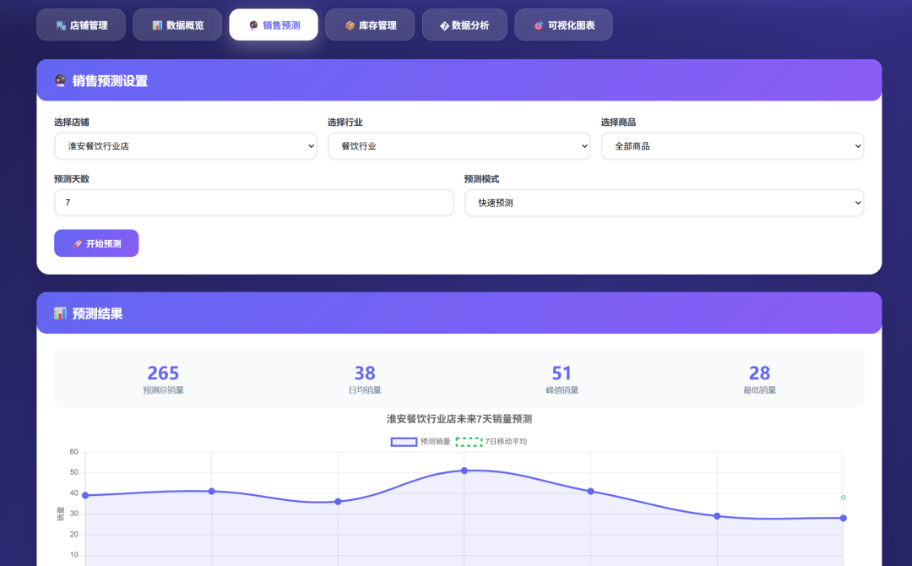This screenshot has width=912, height=566.
Task: Switch to the 可视化图表 tab
Action: point(563,25)
